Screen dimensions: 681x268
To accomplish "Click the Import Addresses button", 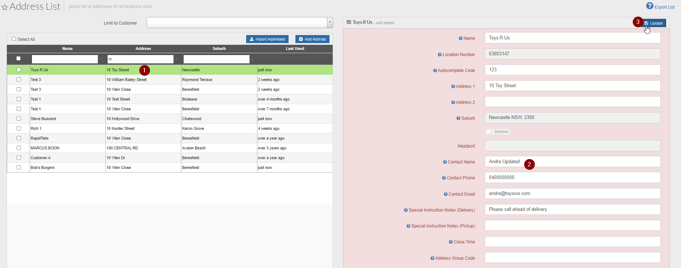I will [267, 39].
